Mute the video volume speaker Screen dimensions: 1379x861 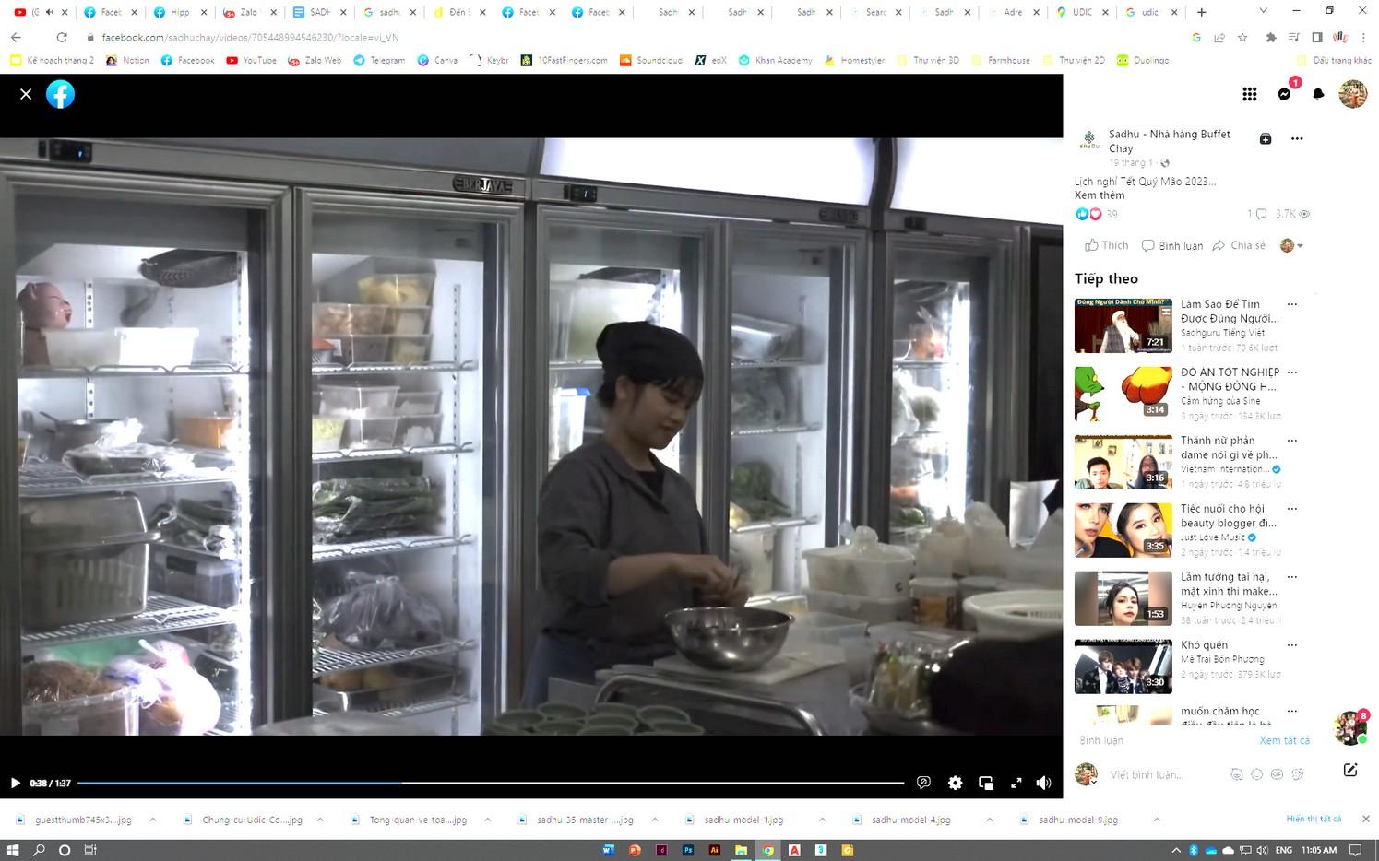[1043, 783]
